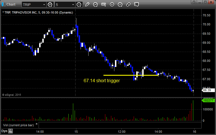Open the symbol settings gear menu

pos(50,5)
